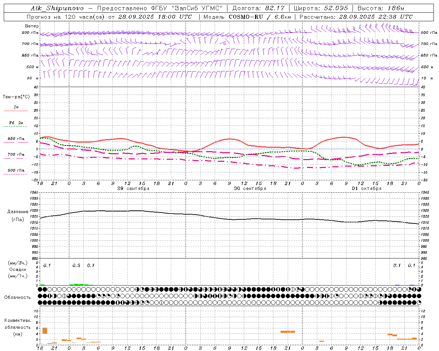
Task: Click the 'Осадки' precipitation label
Action: (18, 269)
